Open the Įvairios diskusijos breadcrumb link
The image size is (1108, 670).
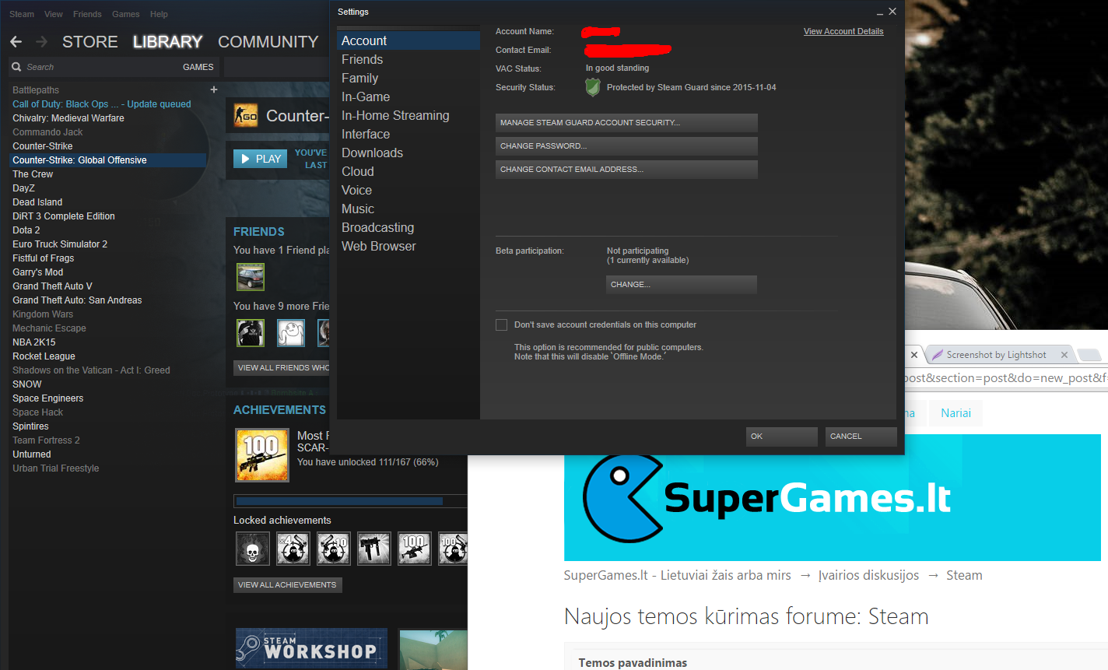point(868,575)
